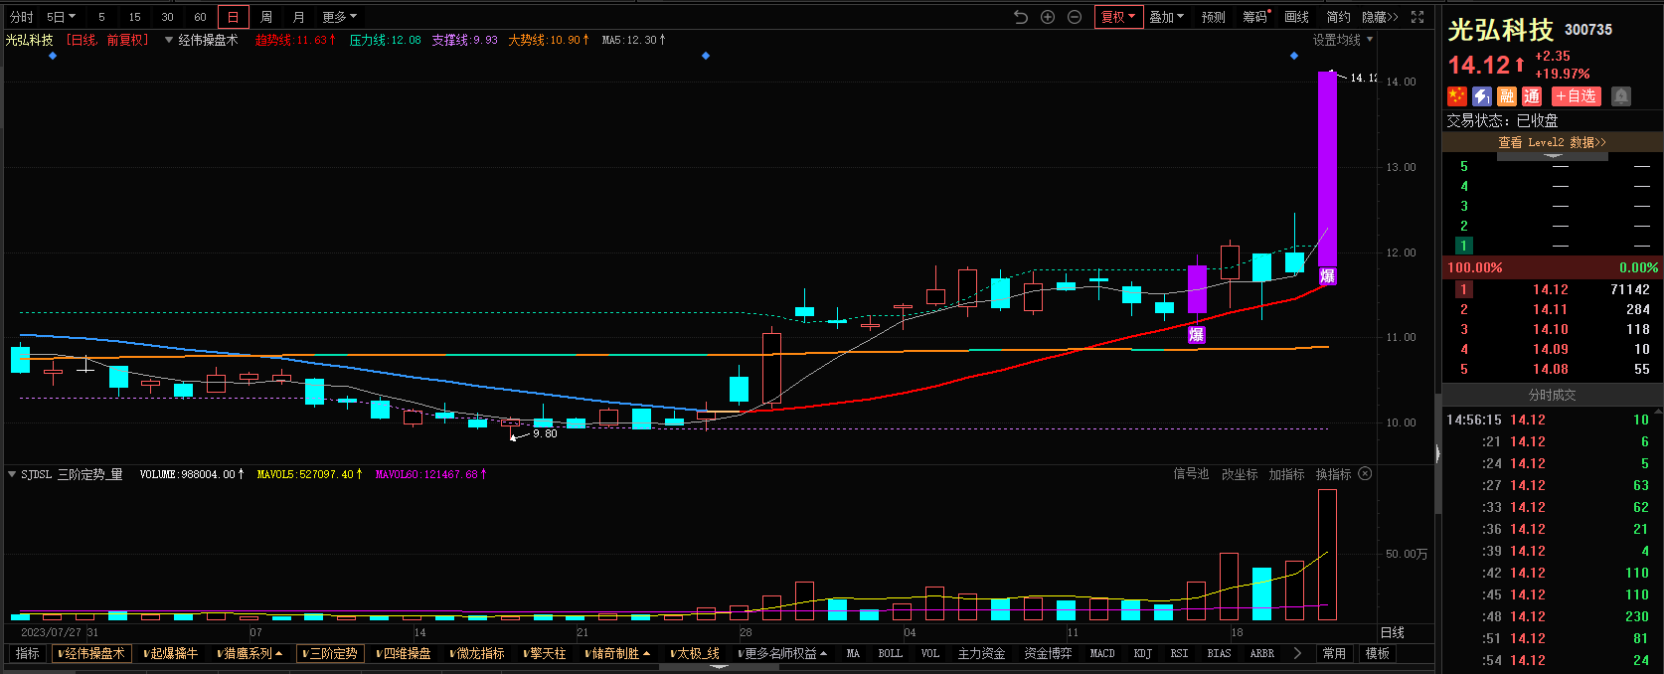Add stock with +自选 button
Screen dimensions: 1664x674
pos(1576,96)
